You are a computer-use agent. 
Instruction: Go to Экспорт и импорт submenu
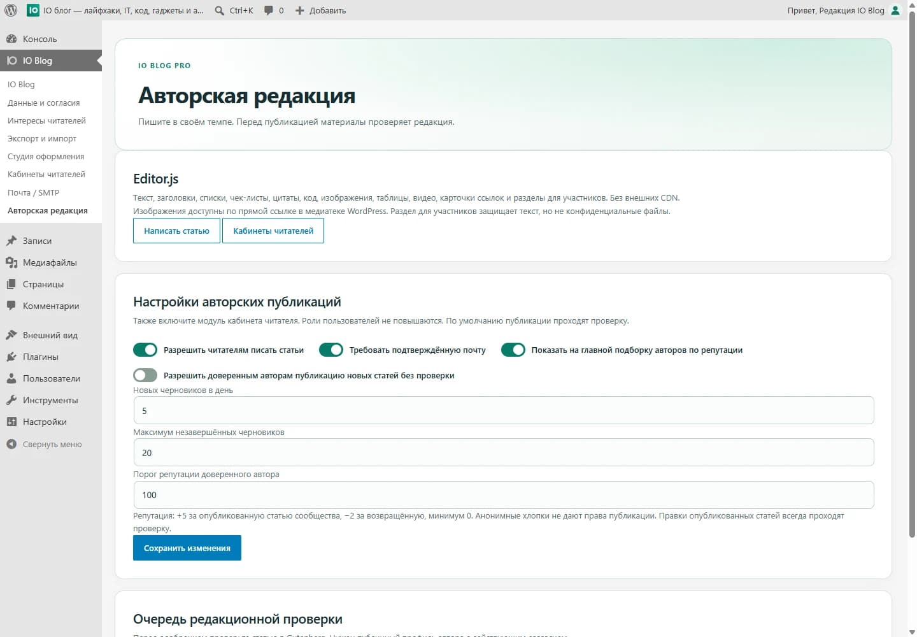pyautogui.click(x=42, y=138)
